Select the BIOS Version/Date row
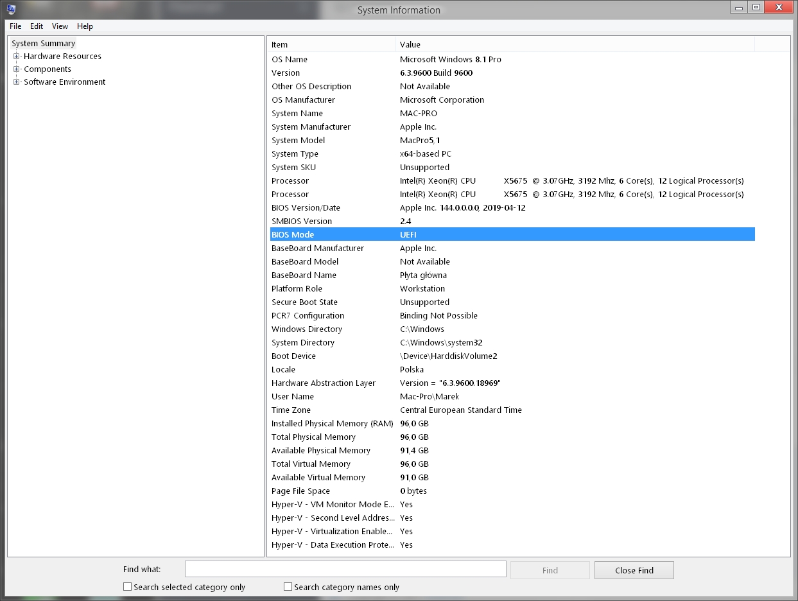This screenshot has width=798, height=601. coord(512,208)
